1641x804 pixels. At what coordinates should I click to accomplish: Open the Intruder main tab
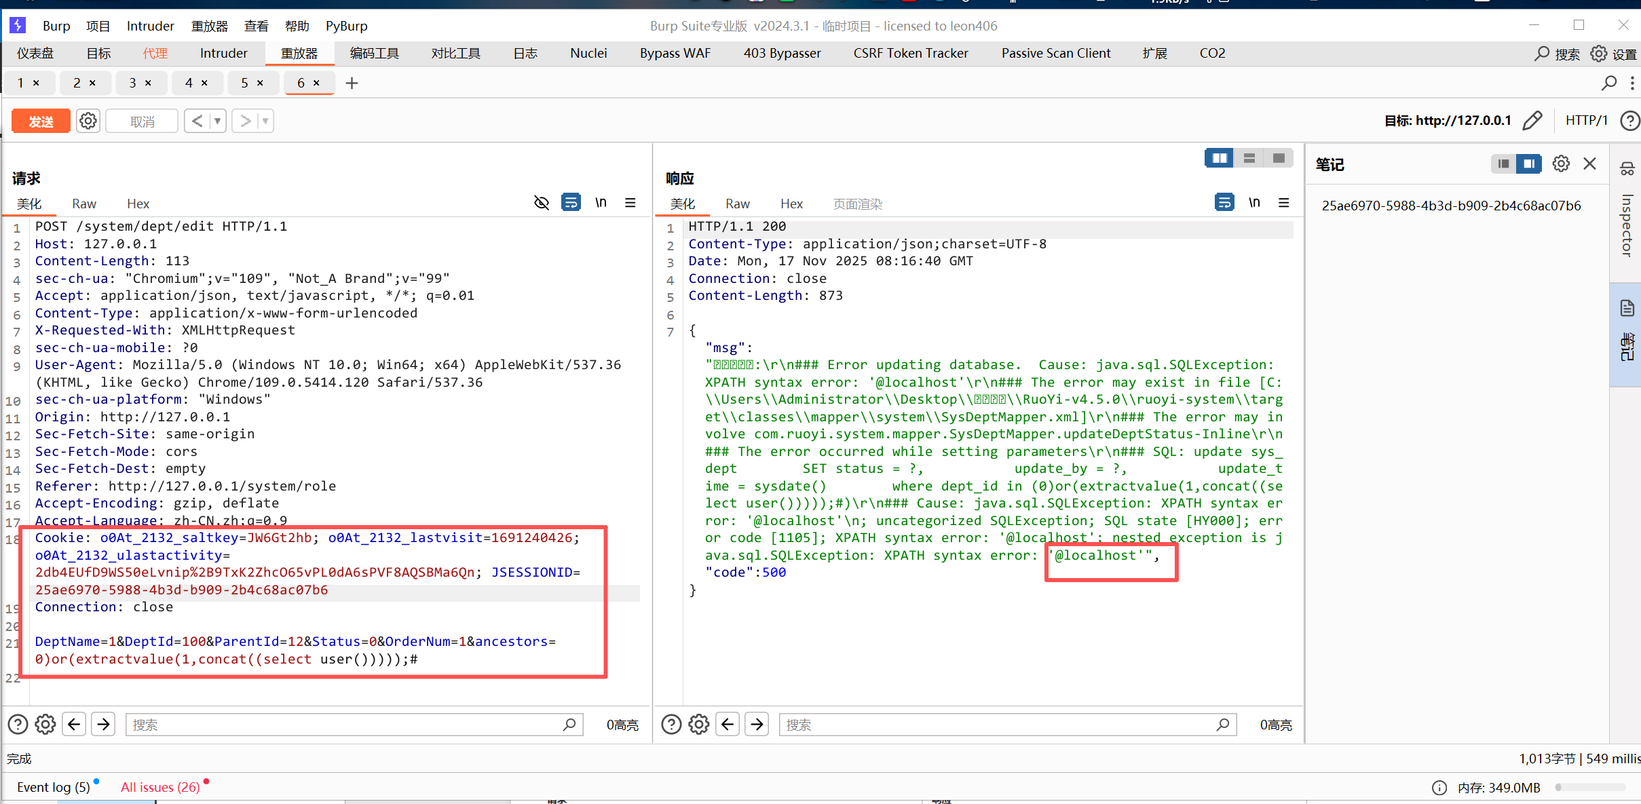(223, 53)
